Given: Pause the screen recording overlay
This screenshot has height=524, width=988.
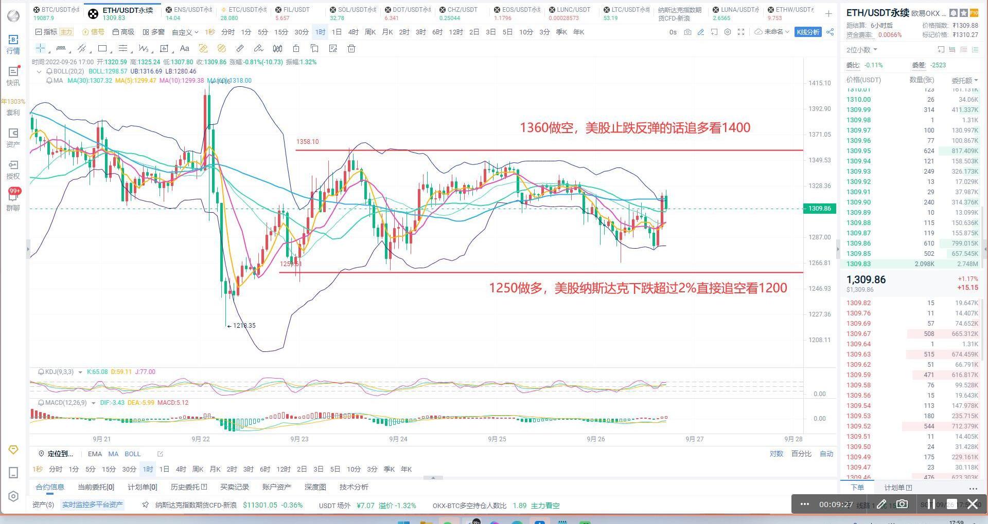Looking at the screenshot, I should (931, 504).
